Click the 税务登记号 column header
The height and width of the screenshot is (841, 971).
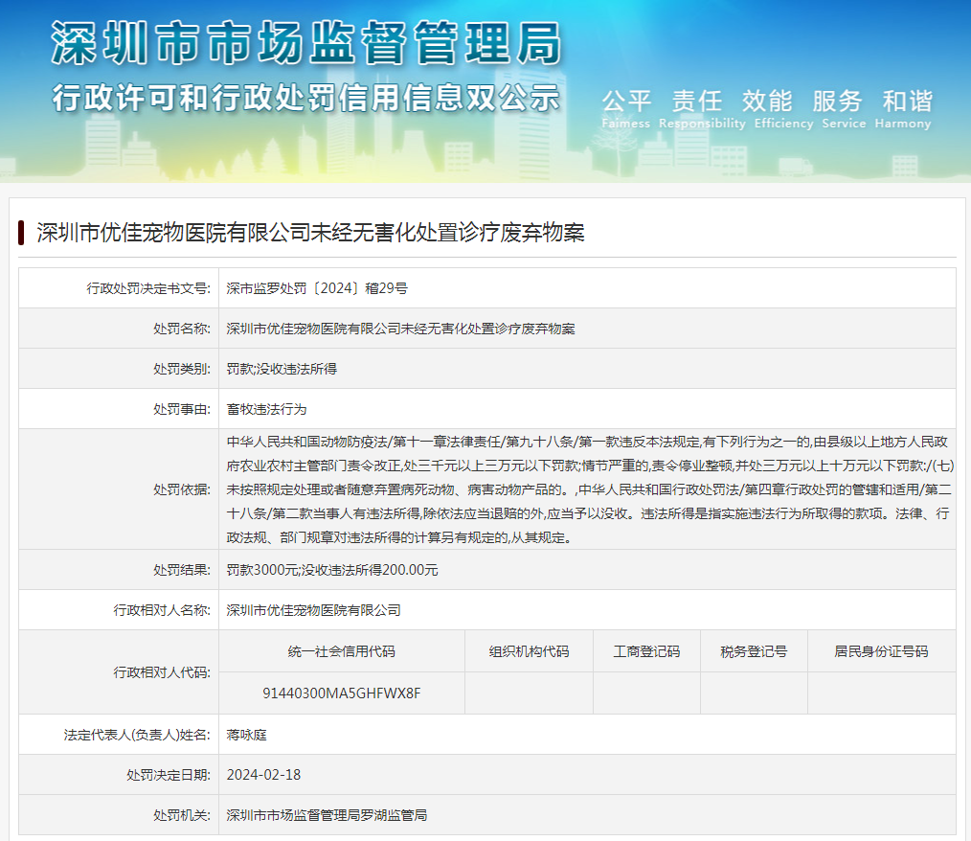point(754,651)
